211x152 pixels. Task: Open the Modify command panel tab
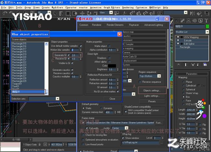pyautogui.click(x=183, y=20)
